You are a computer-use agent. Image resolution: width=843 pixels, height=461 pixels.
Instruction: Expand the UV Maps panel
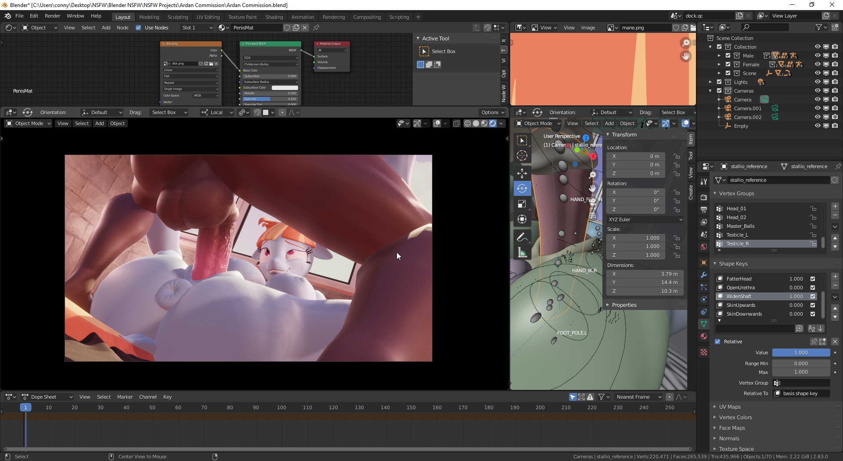(x=729, y=407)
